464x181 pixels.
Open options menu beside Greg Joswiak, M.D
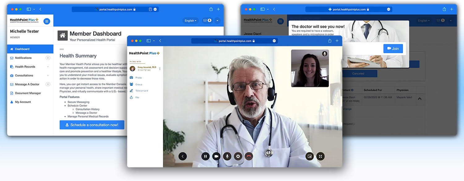pyautogui.click(x=160, y=69)
